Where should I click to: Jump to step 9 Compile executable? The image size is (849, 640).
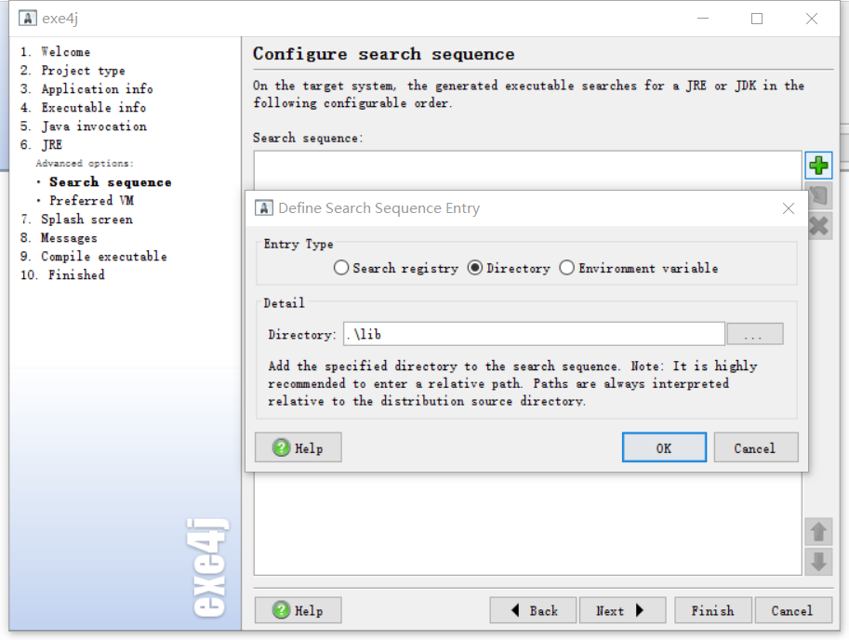point(94,256)
